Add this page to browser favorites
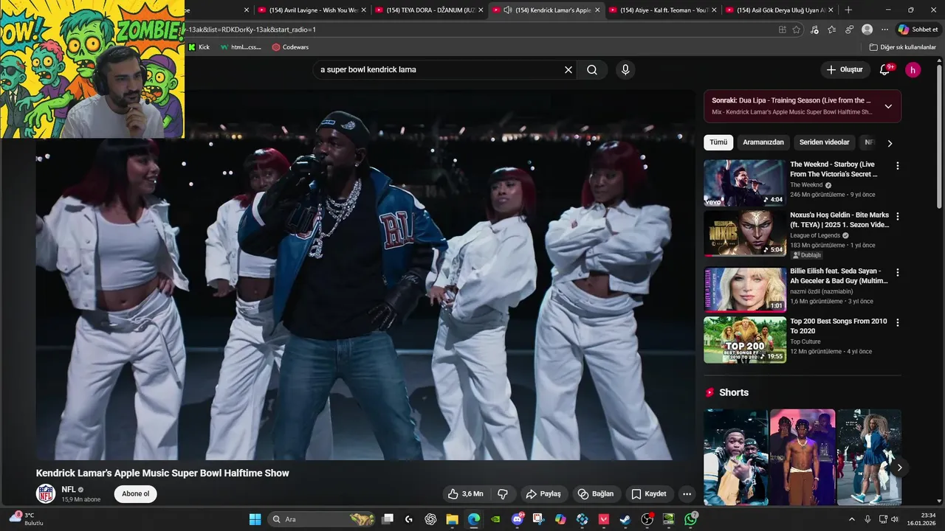The image size is (945, 531). tap(797, 29)
